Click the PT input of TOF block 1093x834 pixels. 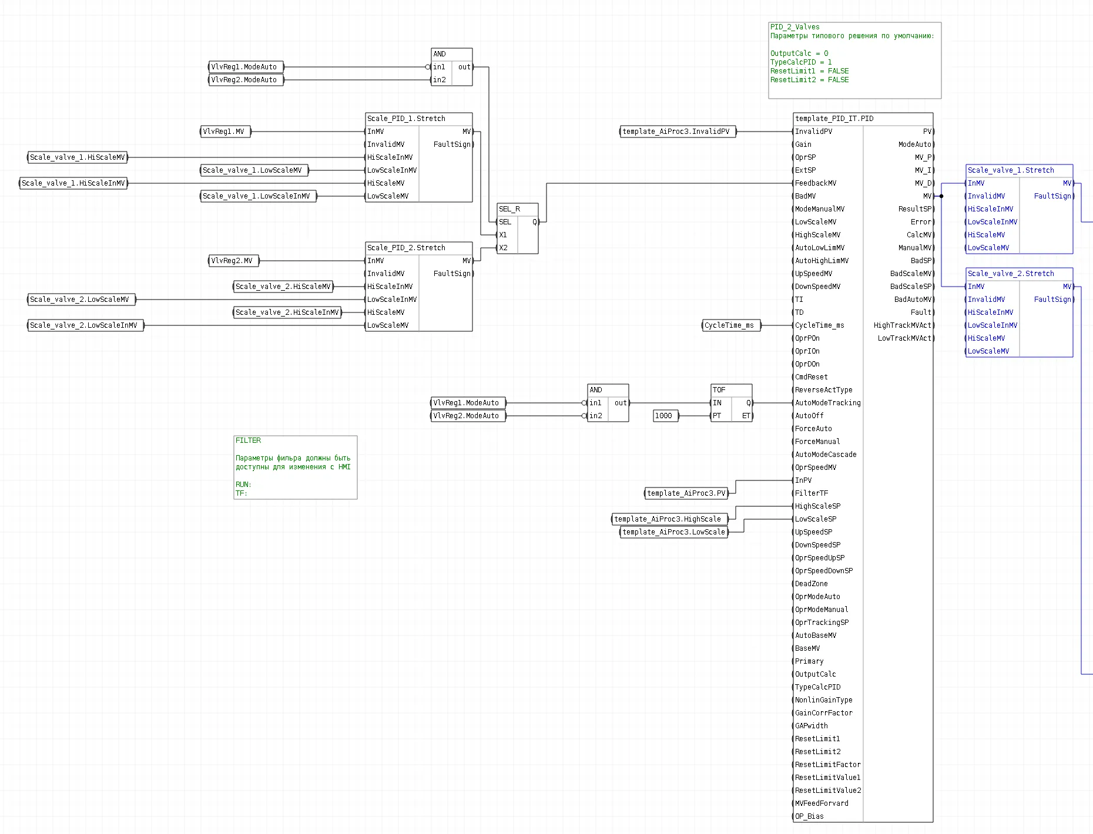pyautogui.click(x=717, y=416)
